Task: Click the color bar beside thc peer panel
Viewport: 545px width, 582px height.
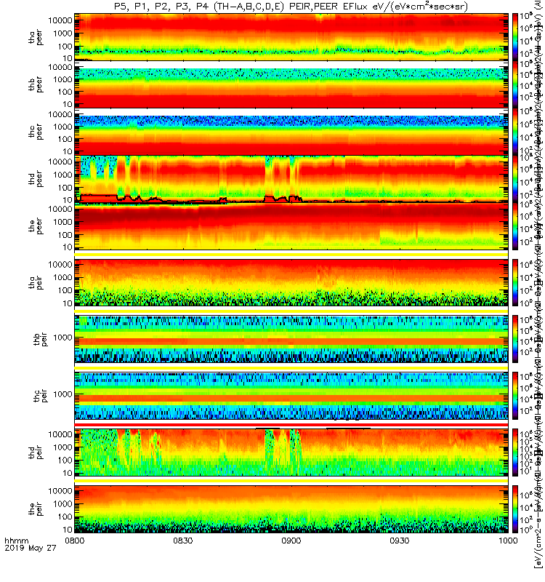Action: (515, 132)
